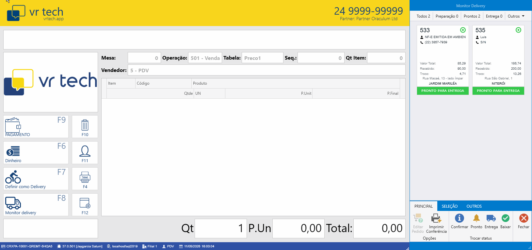Click the Operação 501 - Venda field
The image size is (532, 250).
[205, 58]
